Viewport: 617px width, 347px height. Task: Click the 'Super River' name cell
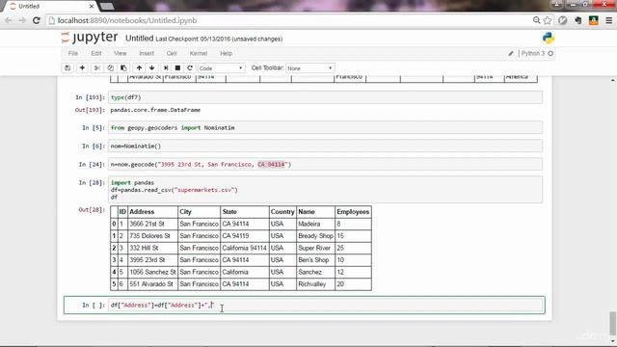(314, 248)
